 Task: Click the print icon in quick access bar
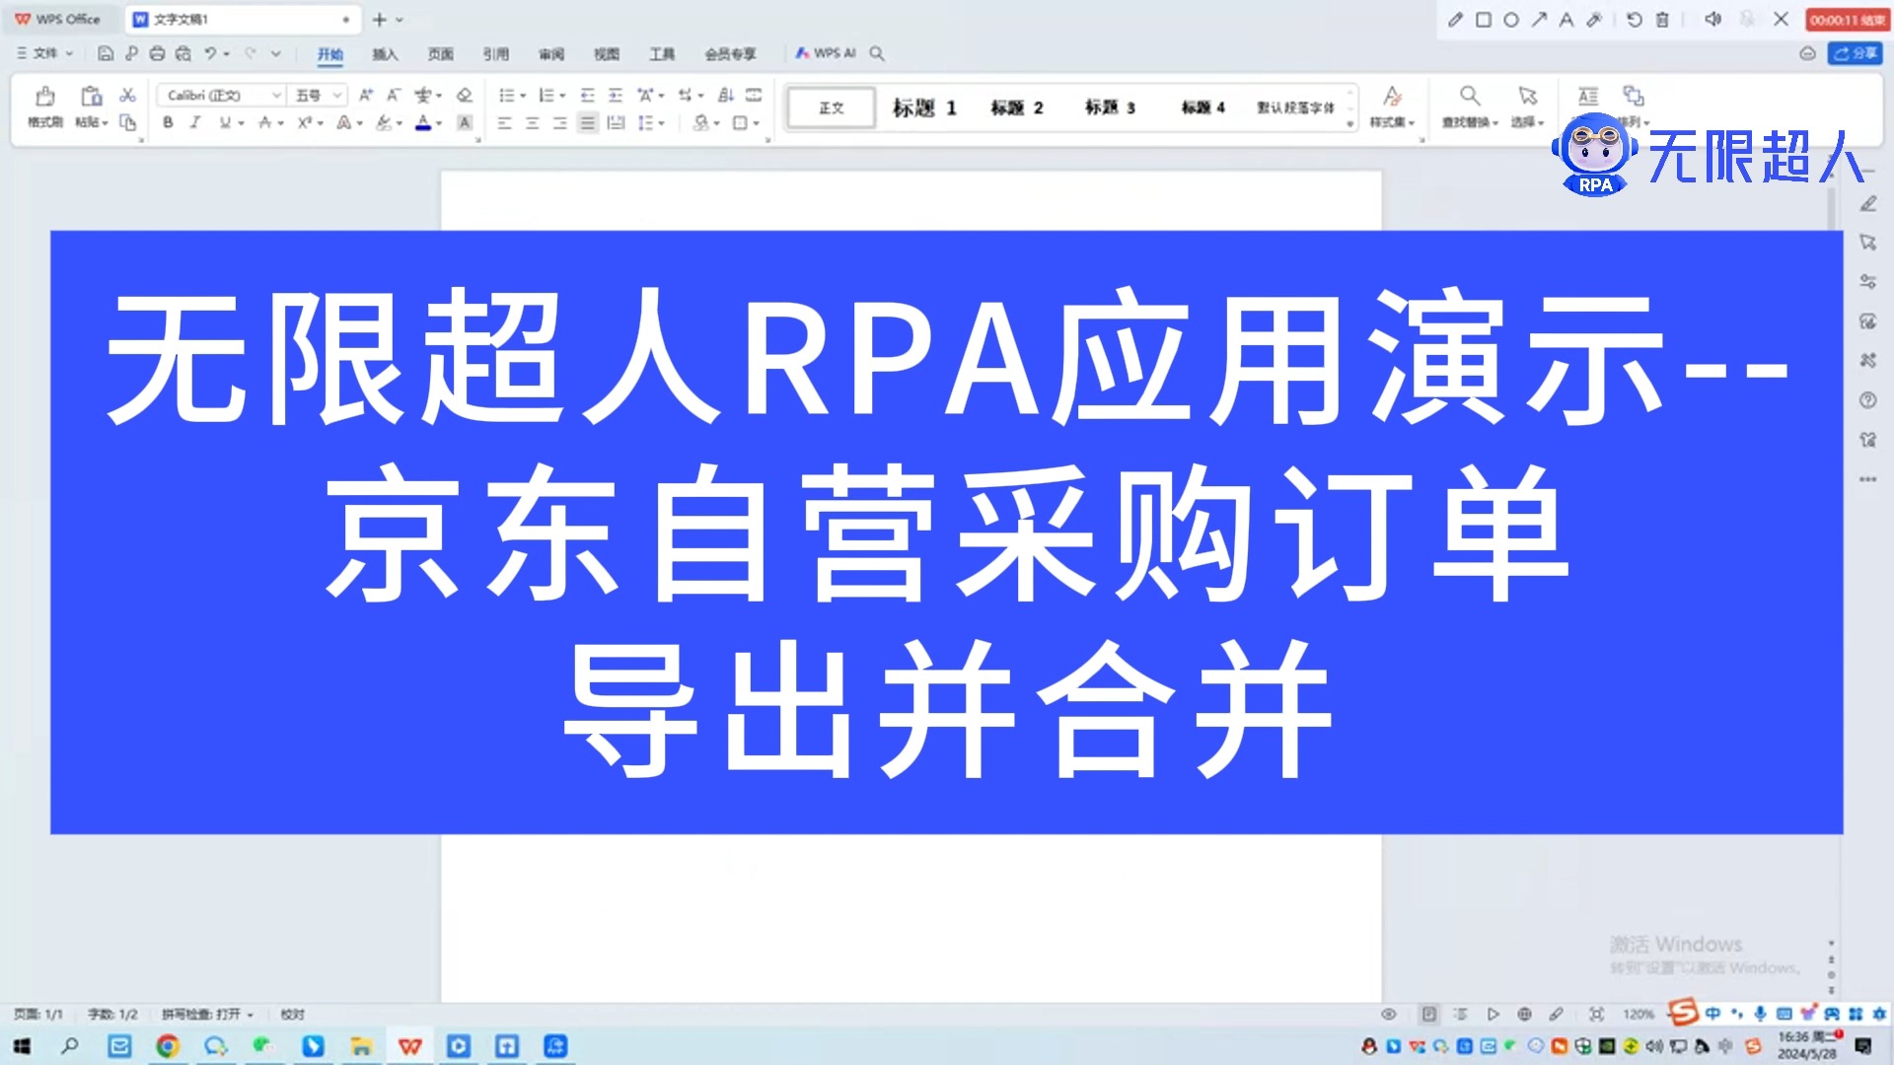point(157,53)
